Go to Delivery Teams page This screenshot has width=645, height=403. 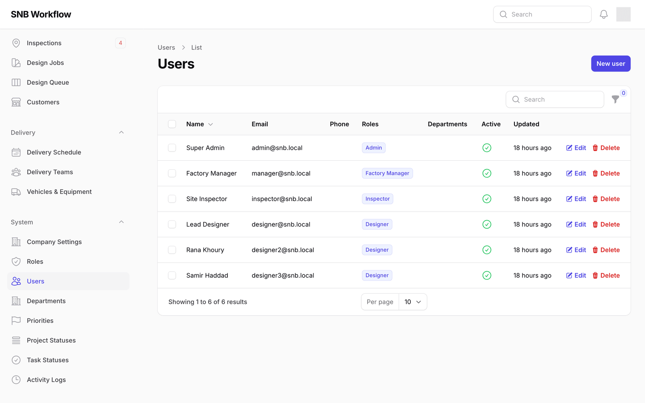(68, 172)
